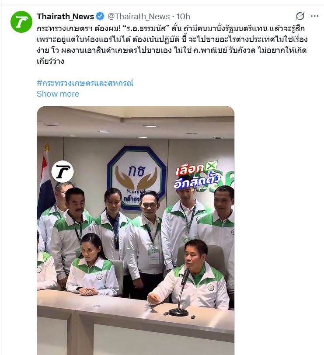Click the Thairath_News display name
Image resolution: width=324 pixels, height=355 pixels.
65,16
